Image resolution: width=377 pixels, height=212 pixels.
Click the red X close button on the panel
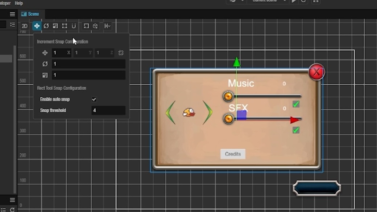pos(316,72)
